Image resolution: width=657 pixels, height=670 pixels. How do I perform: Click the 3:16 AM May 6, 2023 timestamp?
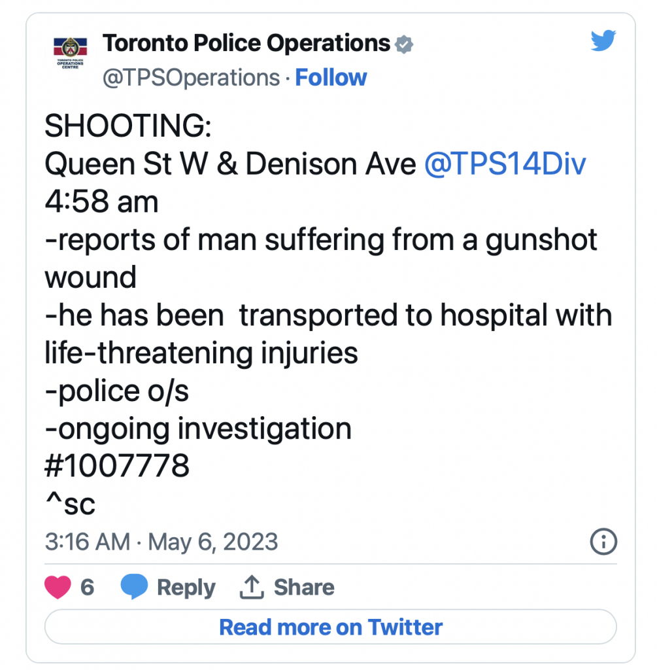click(161, 542)
